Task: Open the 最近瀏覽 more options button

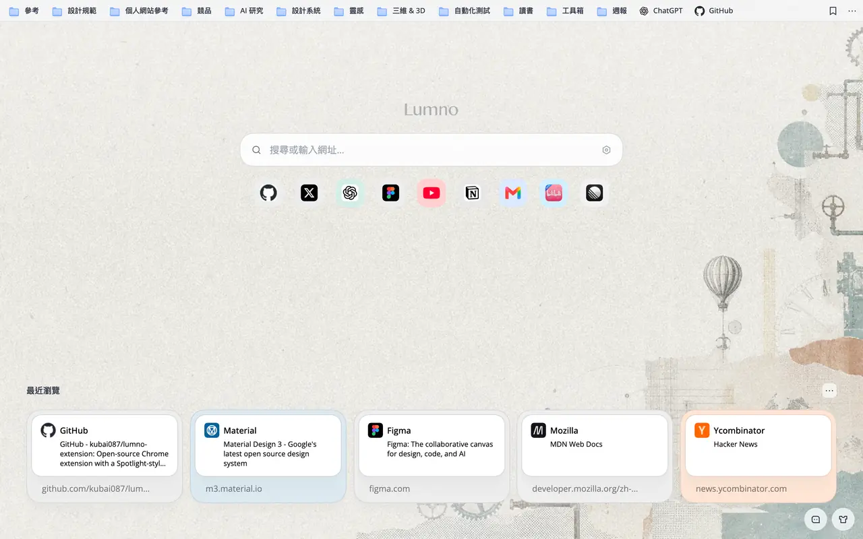Action: pyautogui.click(x=829, y=391)
